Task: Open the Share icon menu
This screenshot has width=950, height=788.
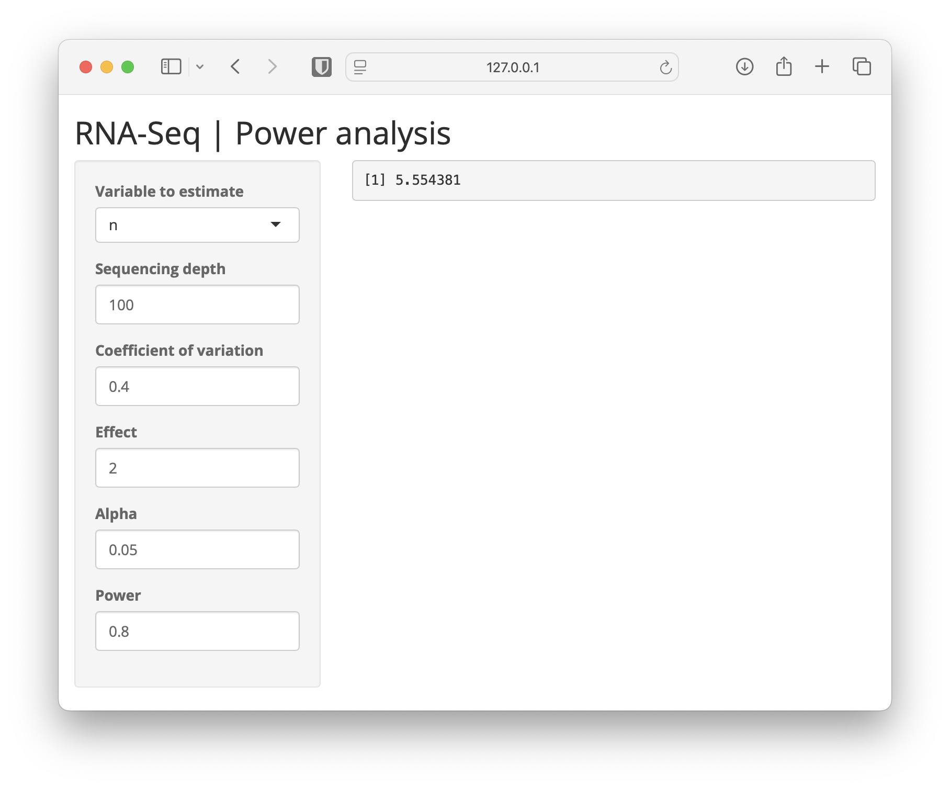Action: click(x=784, y=66)
